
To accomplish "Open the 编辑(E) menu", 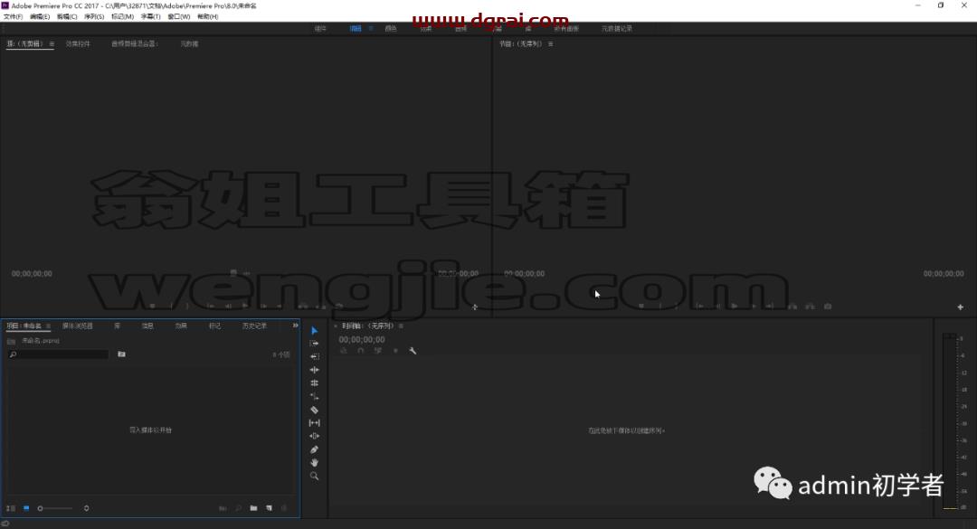I will pyautogui.click(x=40, y=17).
